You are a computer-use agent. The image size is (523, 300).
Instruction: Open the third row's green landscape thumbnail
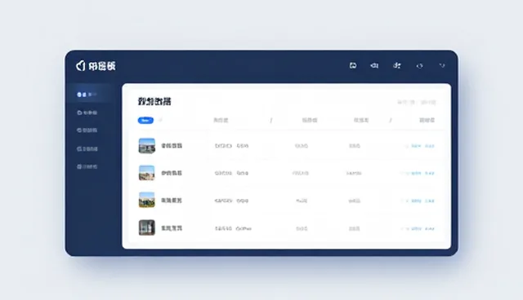pos(147,200)
